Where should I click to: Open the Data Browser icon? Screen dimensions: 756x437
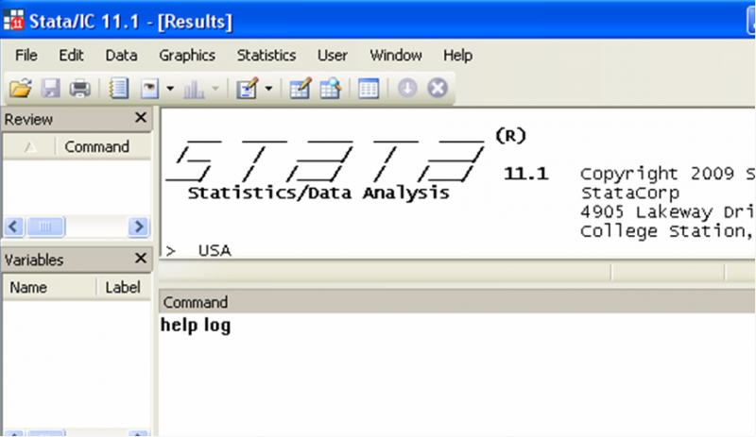[x=330, y=89]
